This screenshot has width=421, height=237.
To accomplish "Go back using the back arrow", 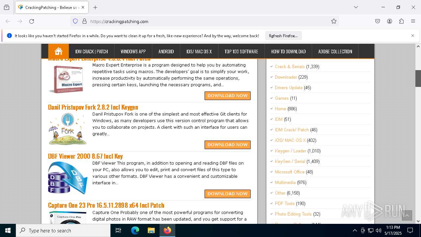I will pos(8,21).
